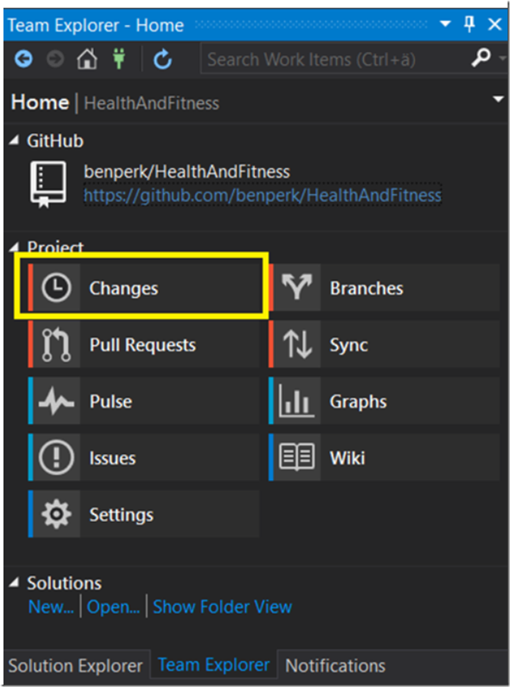The image size is (510, 687).
Task: Click the Back navigation arrow icon
Action: [x=24, y=59]
